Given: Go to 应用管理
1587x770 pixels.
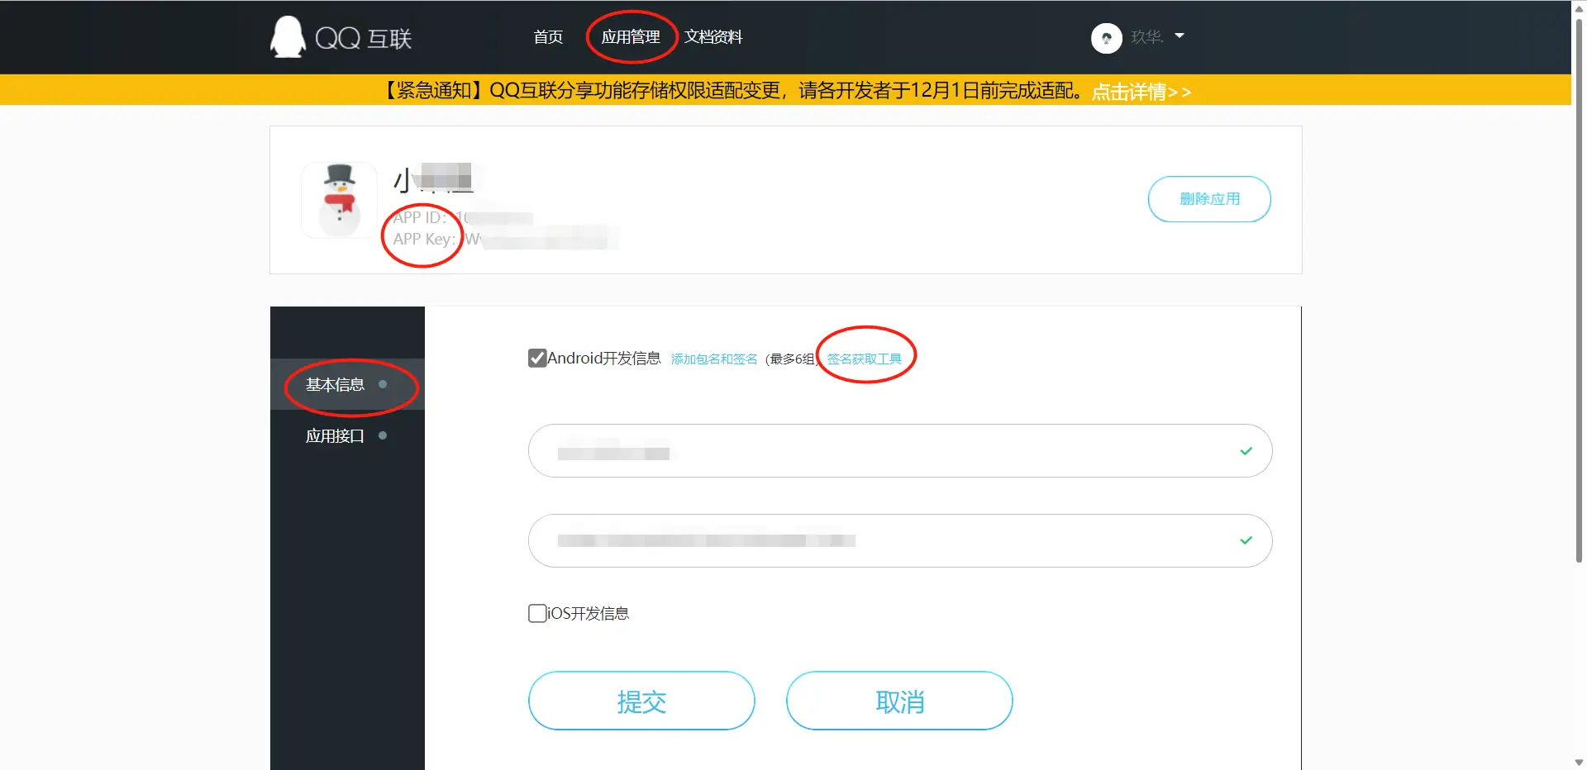Looking at the screenshot, I should pyautogui.click(x=630, y=36).
